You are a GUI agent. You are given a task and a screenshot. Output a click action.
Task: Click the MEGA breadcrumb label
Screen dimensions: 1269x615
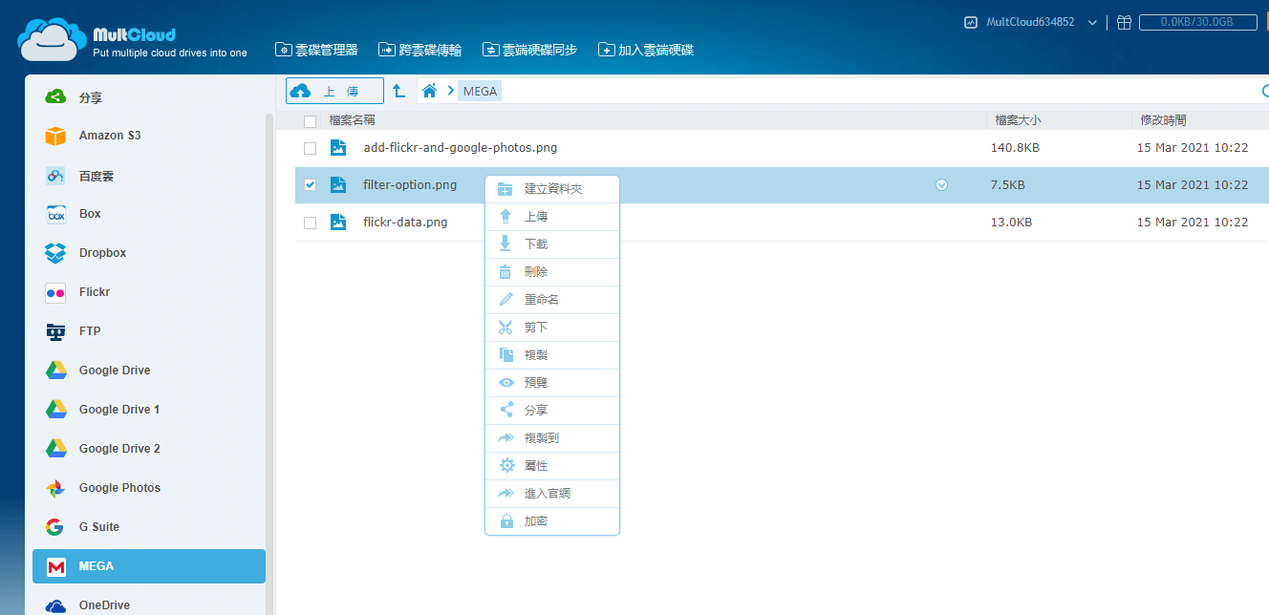tap(480, 91)
